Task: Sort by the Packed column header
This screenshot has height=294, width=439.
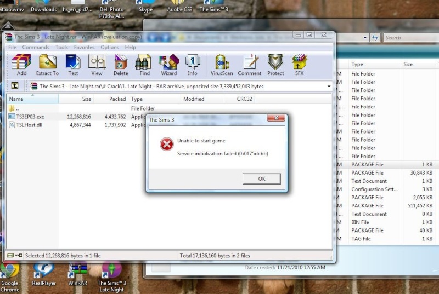Action: click(111, 99)
